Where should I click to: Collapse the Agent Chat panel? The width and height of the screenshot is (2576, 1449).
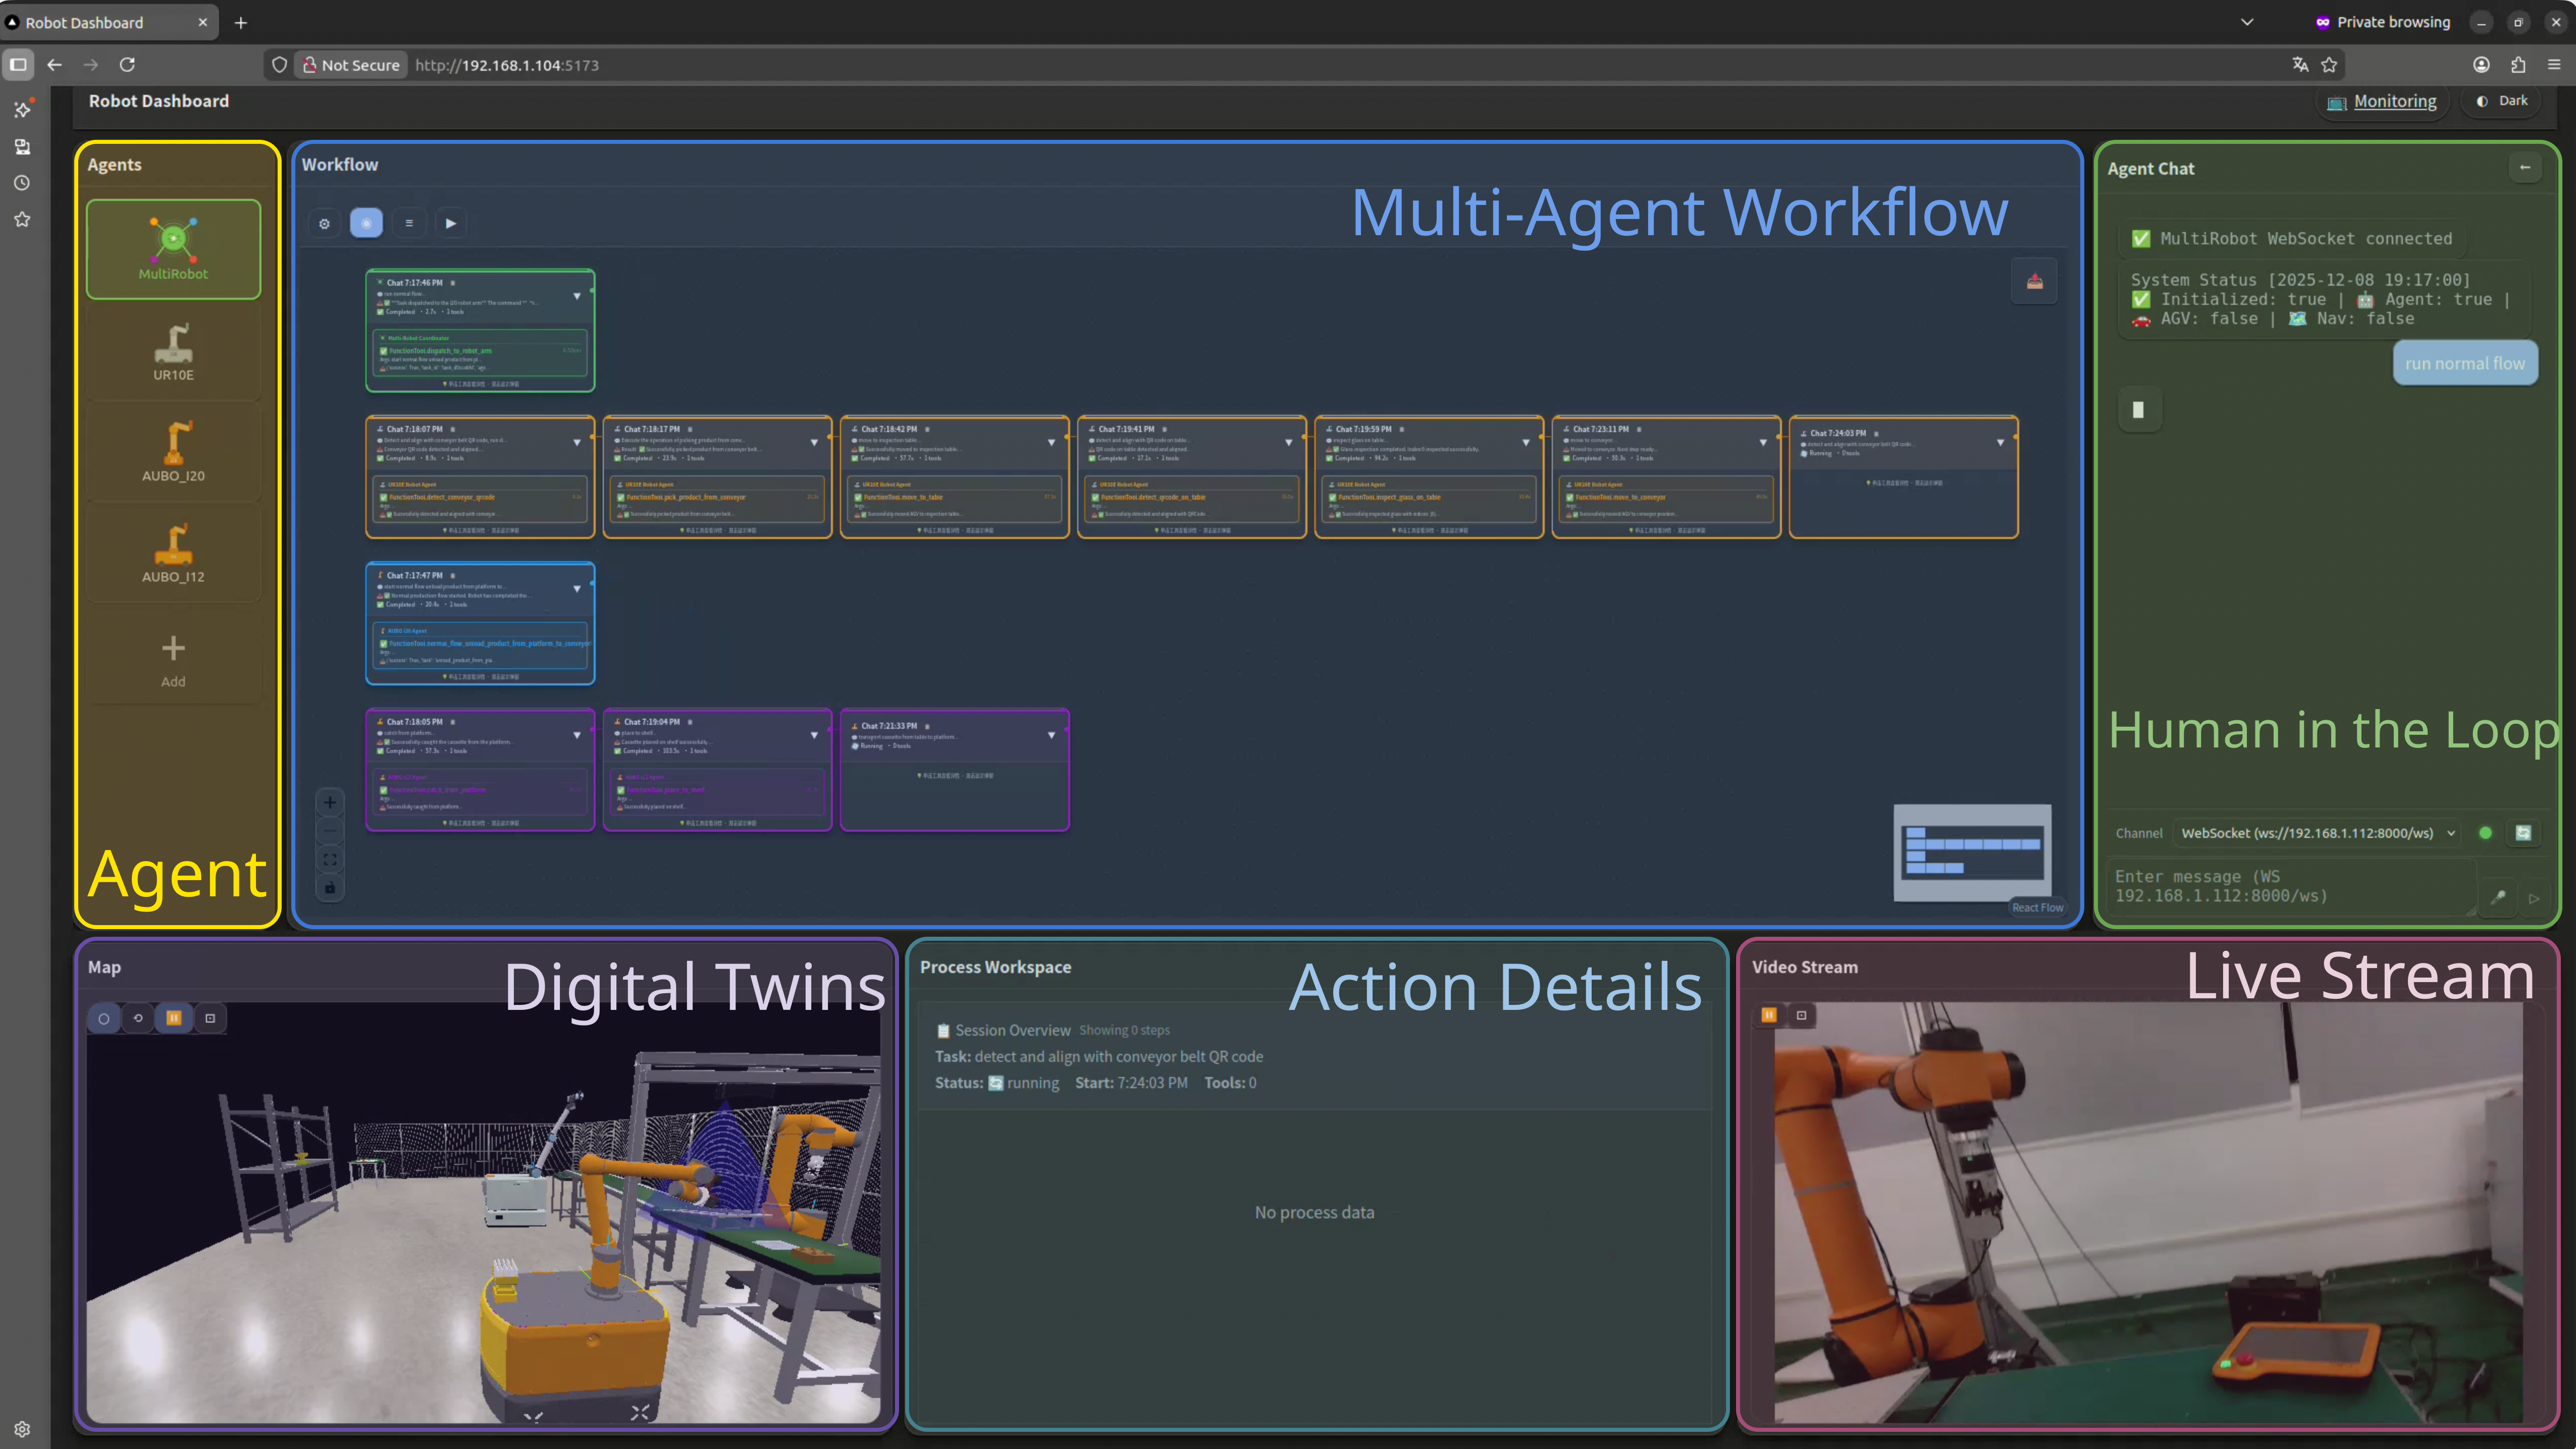(2525, 168)
